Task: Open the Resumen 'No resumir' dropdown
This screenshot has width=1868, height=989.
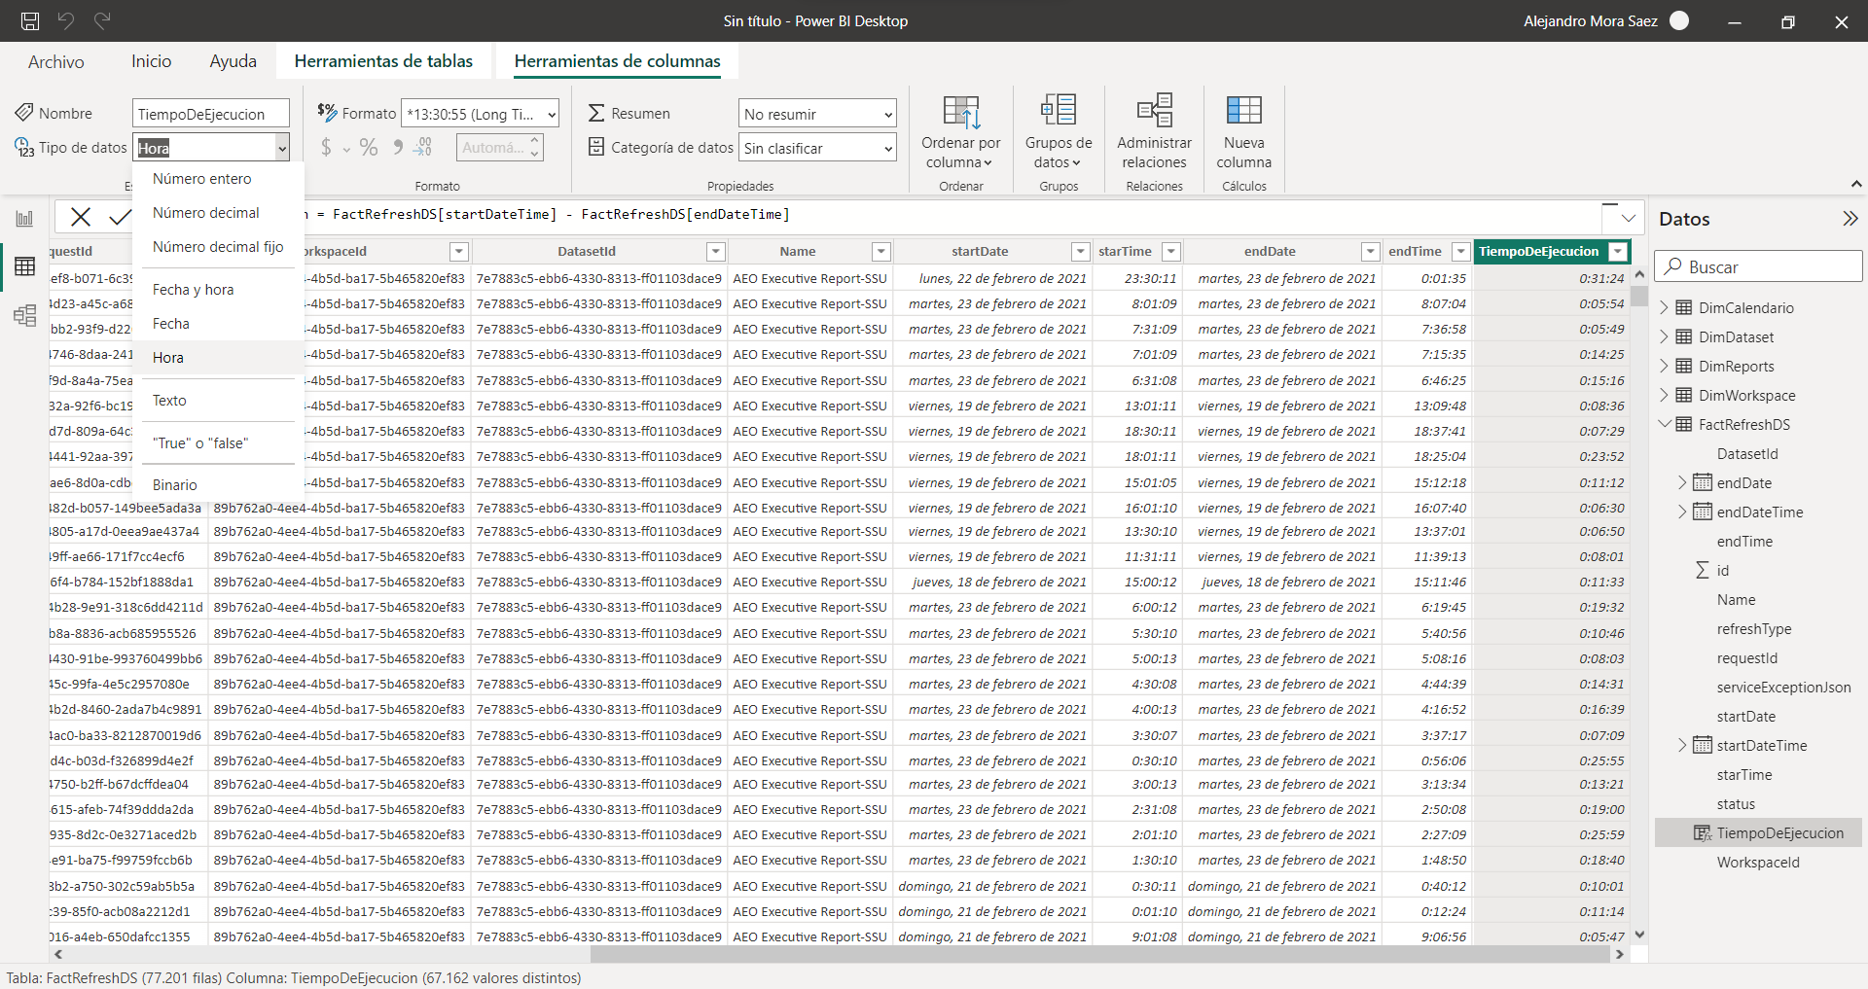Action: [x=817, y=114]
